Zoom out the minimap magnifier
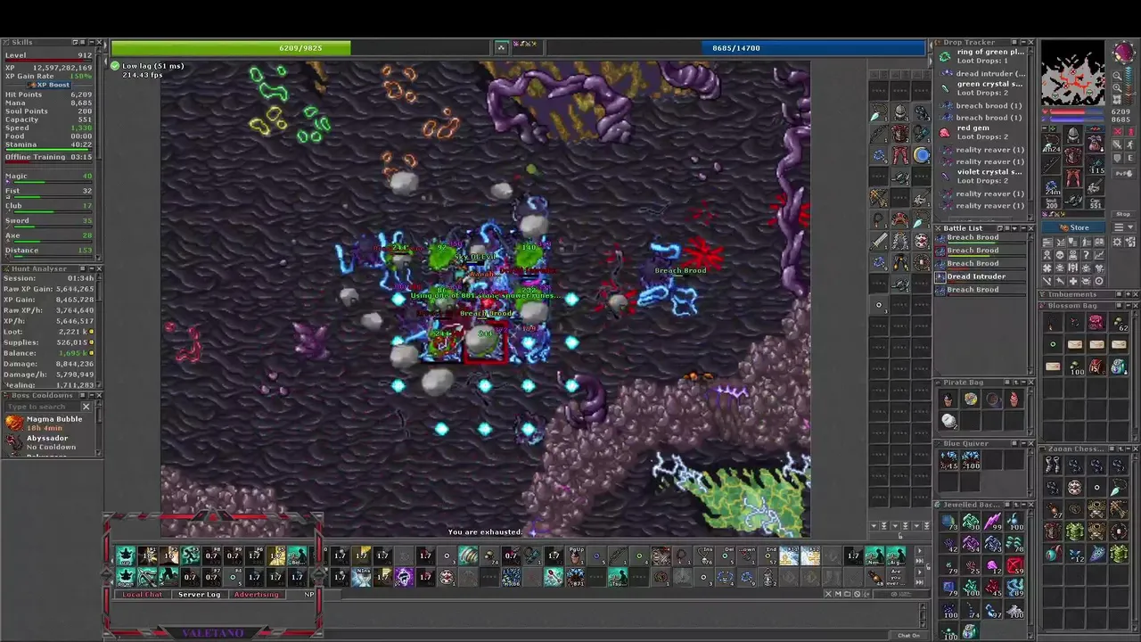The image size is (1141, 642). point(1117,76)
